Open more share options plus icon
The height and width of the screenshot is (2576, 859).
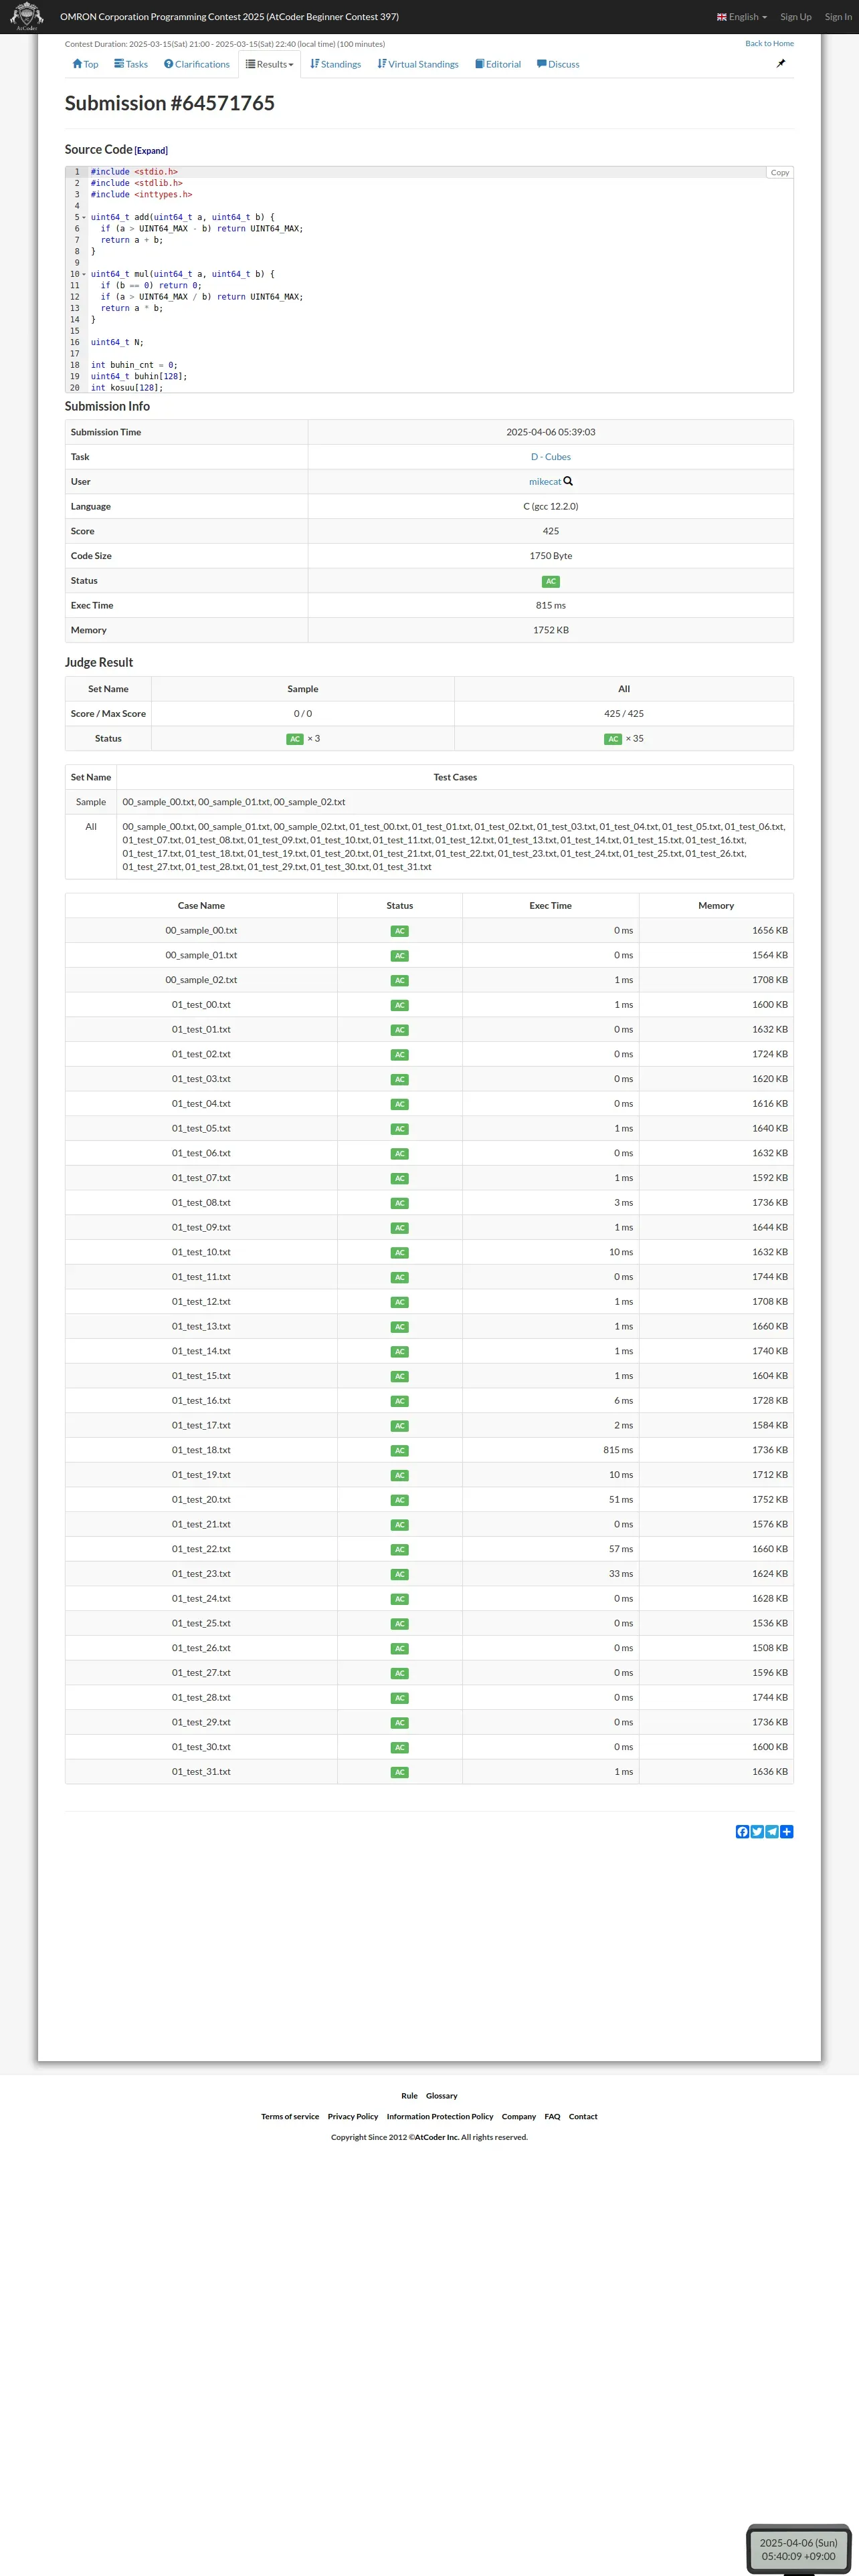[787, 1831]
